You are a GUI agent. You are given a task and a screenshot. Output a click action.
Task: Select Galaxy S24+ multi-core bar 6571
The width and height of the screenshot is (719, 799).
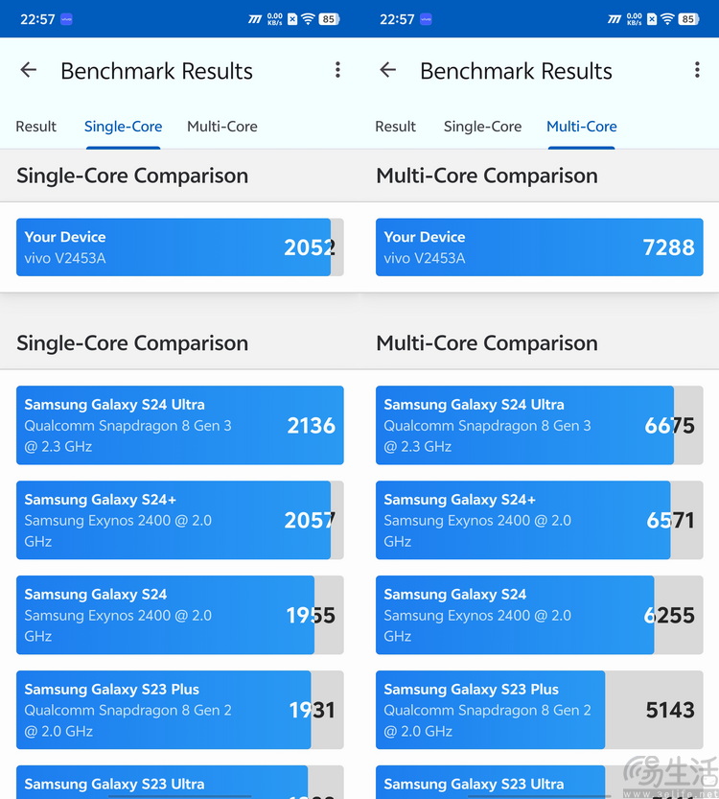pos(539,520)
